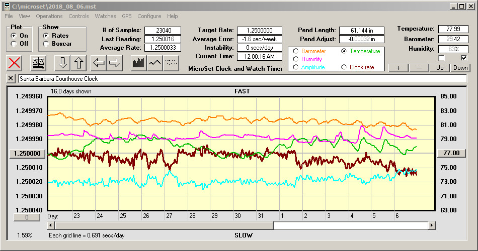The height and width of the screenshot is (251, 478).
Task: Turn the plot Off
Action: coord(14,44)
